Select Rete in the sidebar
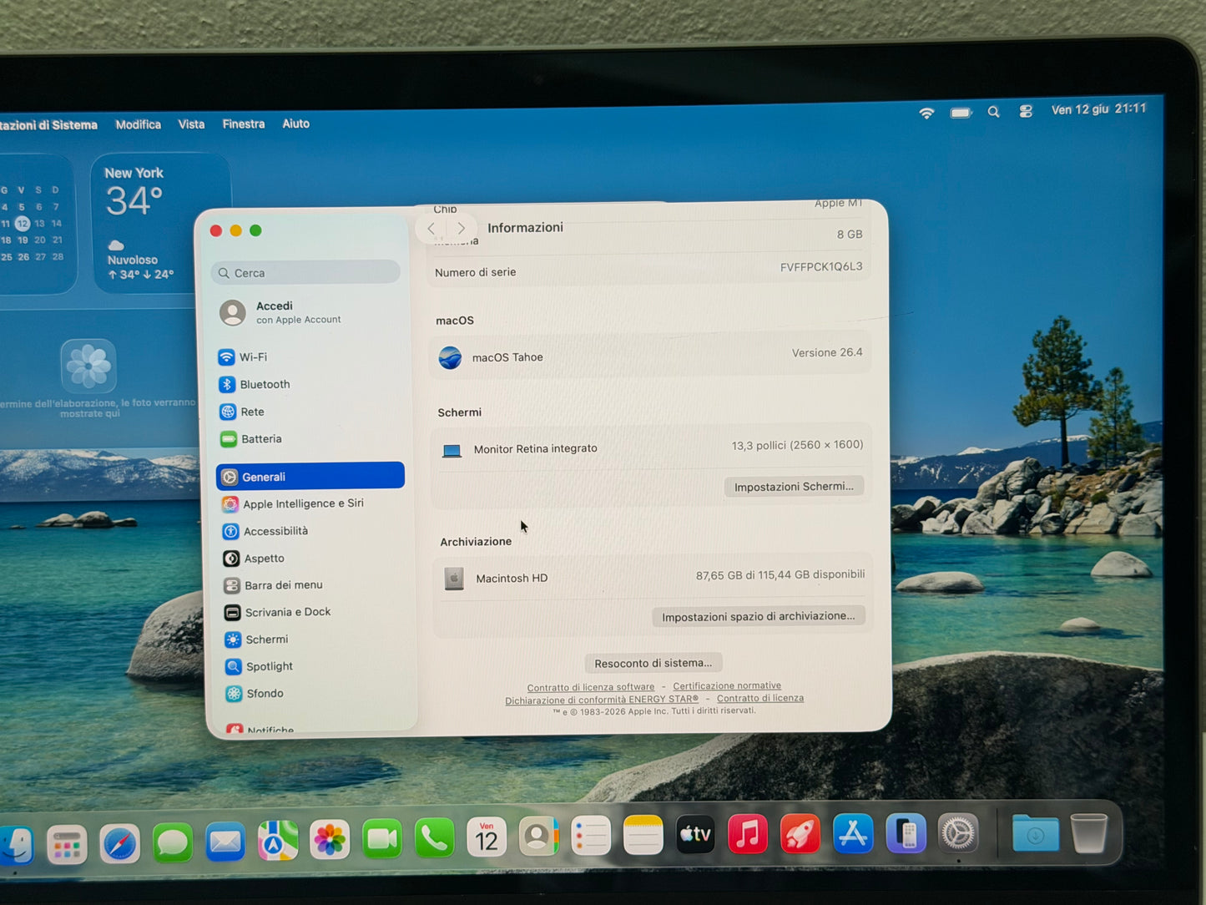This screenshot has width=1206, height=905. coord(241,412)
